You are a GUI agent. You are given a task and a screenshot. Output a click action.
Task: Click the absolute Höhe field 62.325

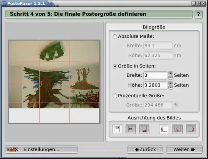click(158, 56)
